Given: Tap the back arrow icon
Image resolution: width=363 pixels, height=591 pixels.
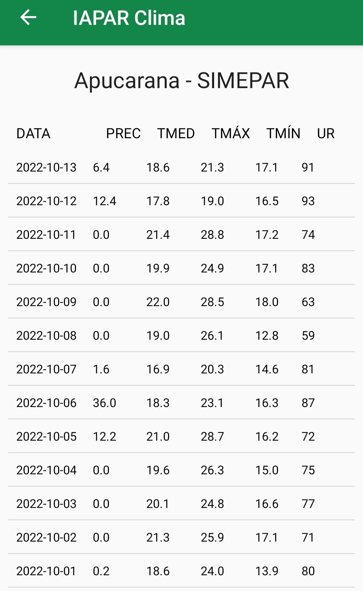Looking at the screenshot, I should [x=28, y=18].
